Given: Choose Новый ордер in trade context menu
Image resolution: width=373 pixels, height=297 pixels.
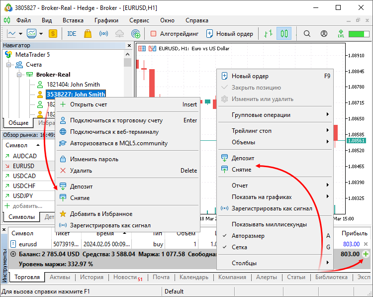Looking at the screenshot, I should pyautogui.click(x=275, y=76).
